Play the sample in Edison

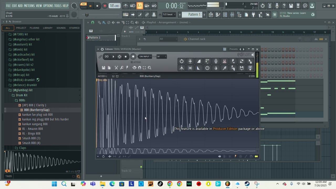coord(113,56)
